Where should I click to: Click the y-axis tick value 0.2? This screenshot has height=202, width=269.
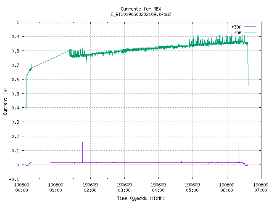15,136
